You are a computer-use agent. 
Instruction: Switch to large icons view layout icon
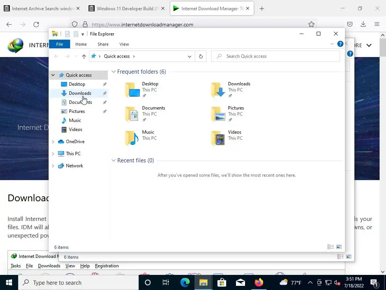point(339,247)
